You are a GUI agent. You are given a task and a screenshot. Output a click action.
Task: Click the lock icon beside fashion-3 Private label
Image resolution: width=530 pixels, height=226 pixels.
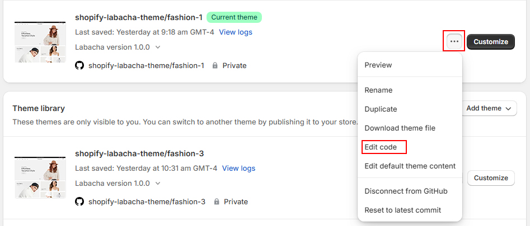coord(217,202)
